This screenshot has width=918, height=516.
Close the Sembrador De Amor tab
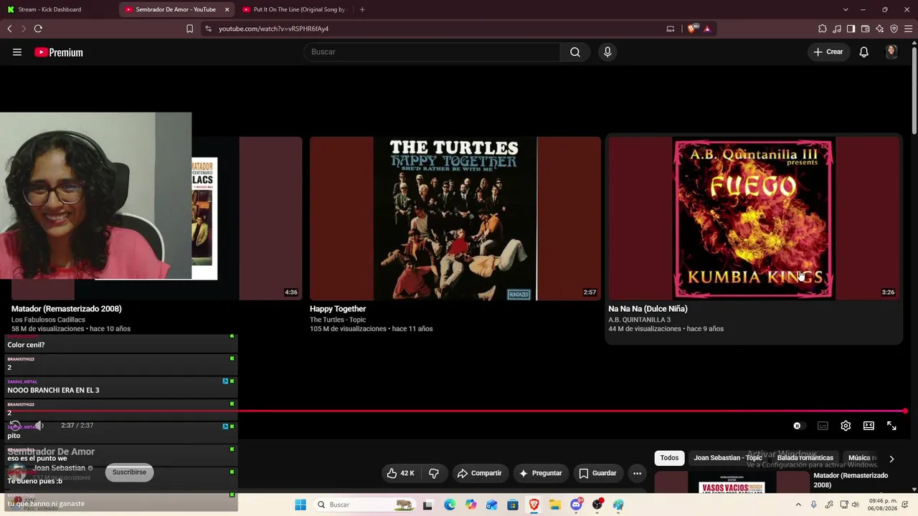pyautogui.click(x=227, y=9)
